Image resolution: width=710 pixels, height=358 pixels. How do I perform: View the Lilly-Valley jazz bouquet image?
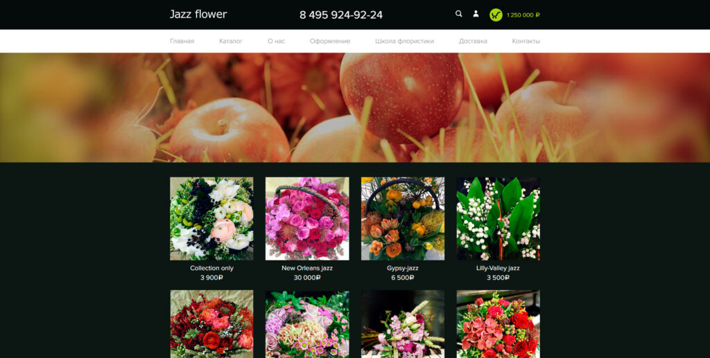pyautogui.click(x=498, y=218)
